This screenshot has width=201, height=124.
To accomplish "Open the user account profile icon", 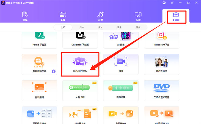I will tap(164, 3).
